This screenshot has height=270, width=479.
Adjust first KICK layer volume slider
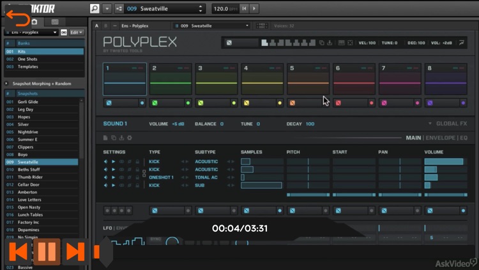[445, 161]
